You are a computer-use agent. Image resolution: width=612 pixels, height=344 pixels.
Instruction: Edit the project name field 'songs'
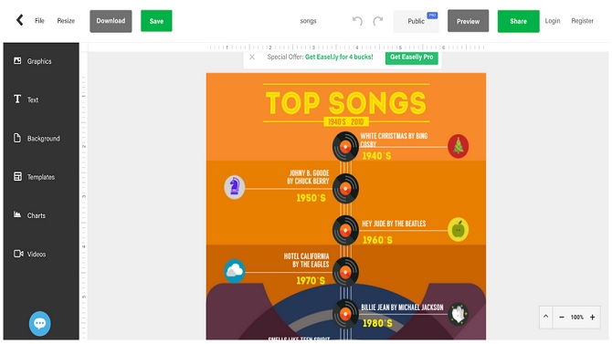(x=309, y=21)
